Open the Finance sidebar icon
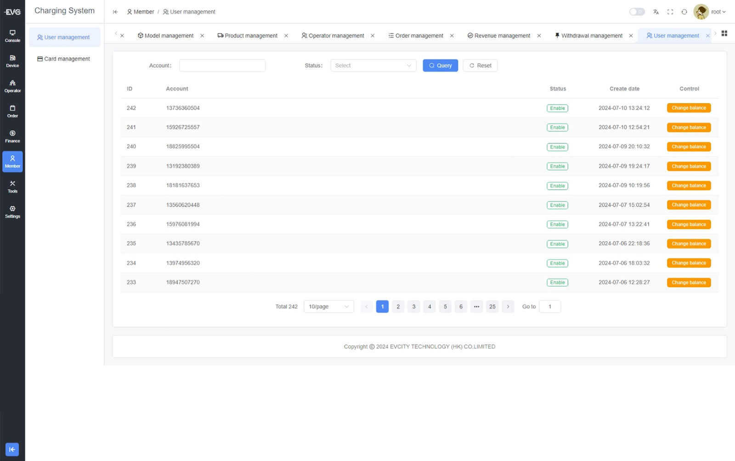The image size is (735, 461). coord(12,137)
